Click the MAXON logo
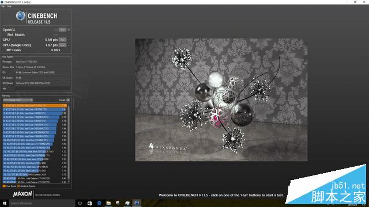 pyautogui.click(x=22, y=194)
